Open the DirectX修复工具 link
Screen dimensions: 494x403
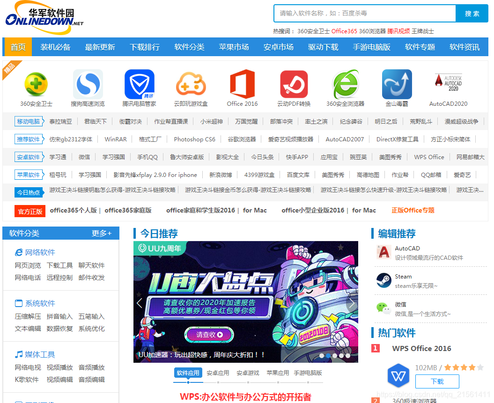(397, 139)
